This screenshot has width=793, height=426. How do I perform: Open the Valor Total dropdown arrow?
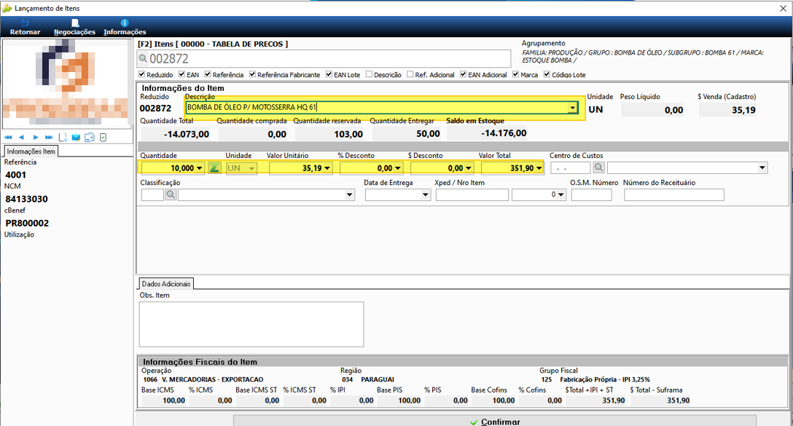[x=539, y=168]
